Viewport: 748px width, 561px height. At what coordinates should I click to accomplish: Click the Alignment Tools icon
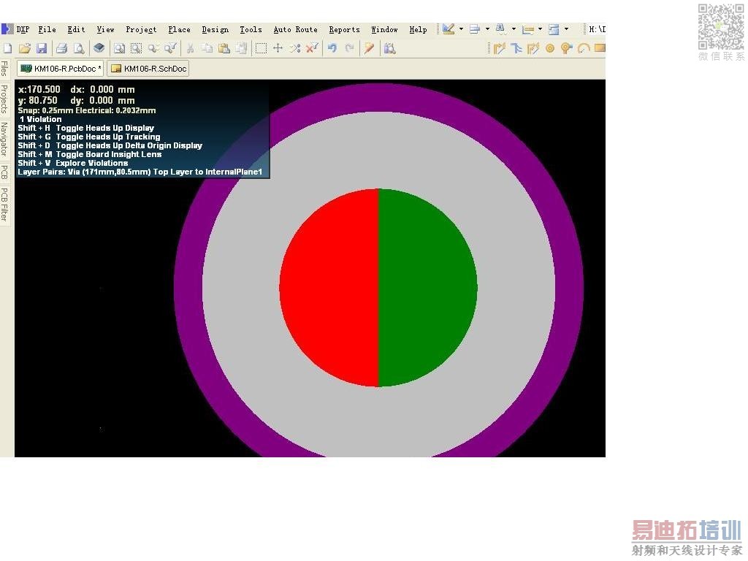[475, 29]
